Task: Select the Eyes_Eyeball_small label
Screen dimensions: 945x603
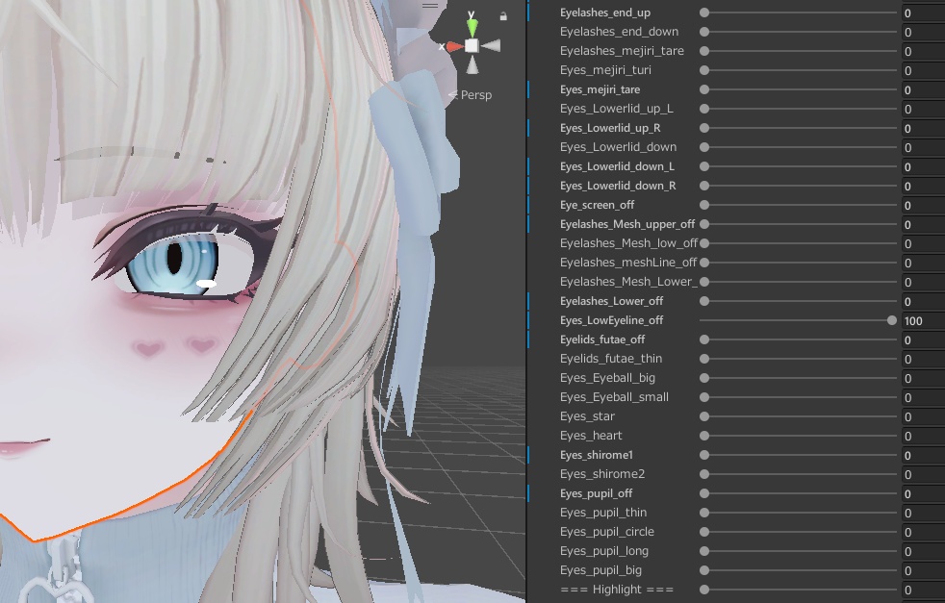Action: pyautogui.click(x=614, y=397)
